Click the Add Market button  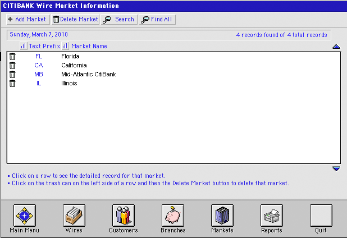[28, 19]
